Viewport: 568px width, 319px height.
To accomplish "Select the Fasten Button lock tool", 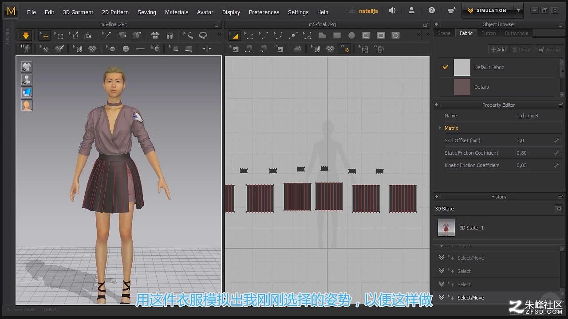I will tap(155, 49).
